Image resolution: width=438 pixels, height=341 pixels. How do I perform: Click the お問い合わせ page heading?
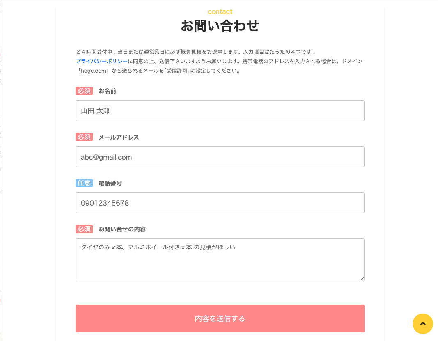click(220, 26)
